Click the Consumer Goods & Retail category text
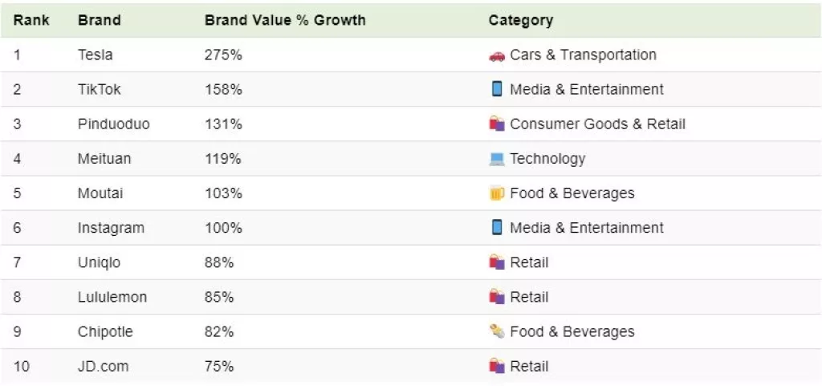822x386 pixels. [597, 124]
